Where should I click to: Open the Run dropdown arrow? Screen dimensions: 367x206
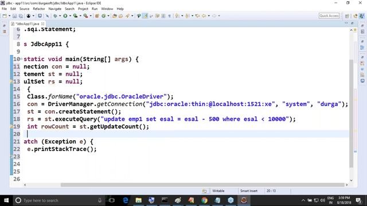pyautogui.click(x=70, y=16)
